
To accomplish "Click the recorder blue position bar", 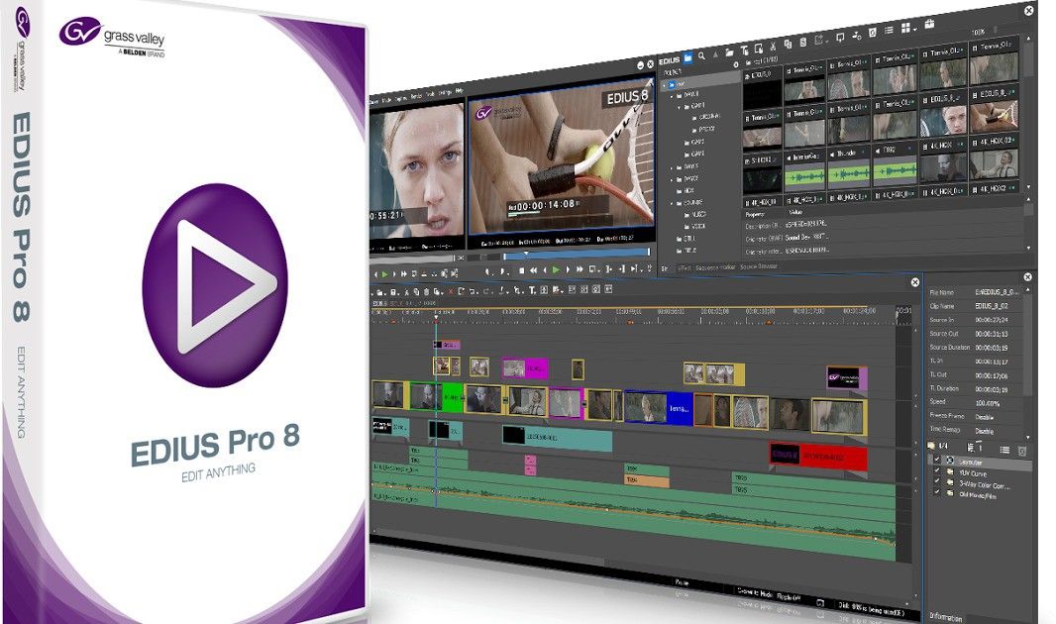I will (577, 254).
